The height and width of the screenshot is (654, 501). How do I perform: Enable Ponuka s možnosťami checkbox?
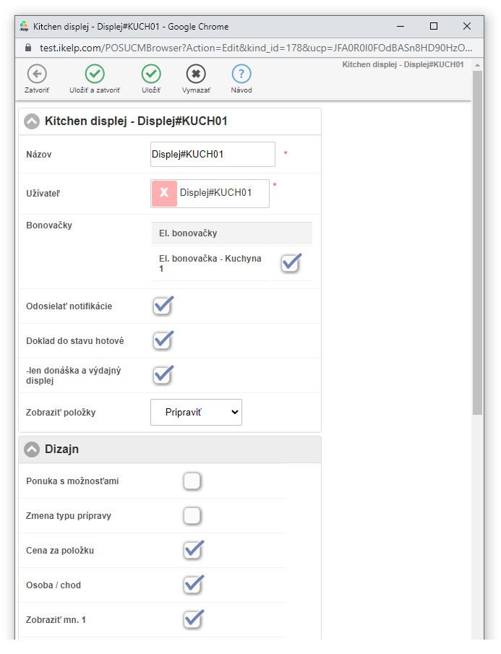[x=192, y=481]
